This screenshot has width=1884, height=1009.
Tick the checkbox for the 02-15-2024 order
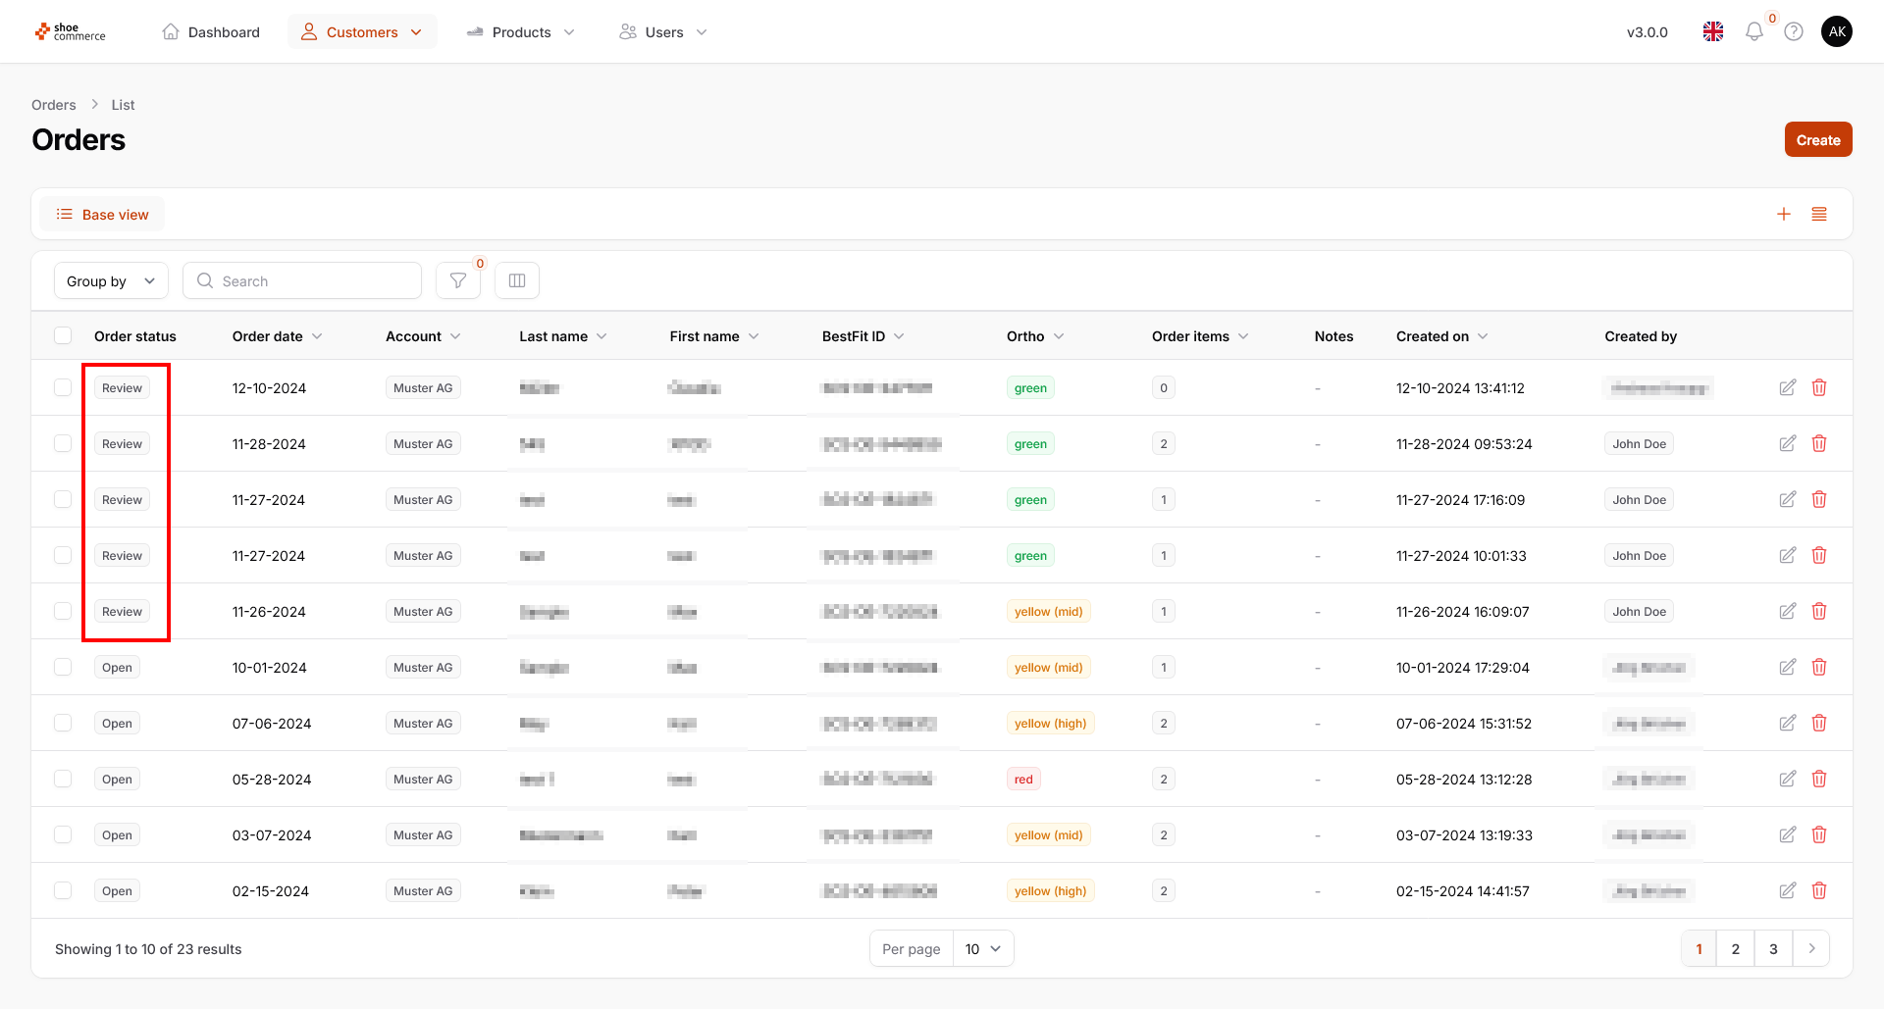(63, 891)
